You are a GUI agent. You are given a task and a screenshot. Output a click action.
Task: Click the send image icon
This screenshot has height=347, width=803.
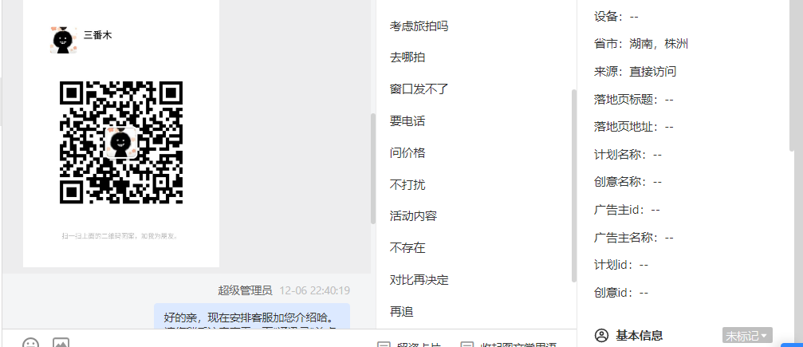pos(61,342)
